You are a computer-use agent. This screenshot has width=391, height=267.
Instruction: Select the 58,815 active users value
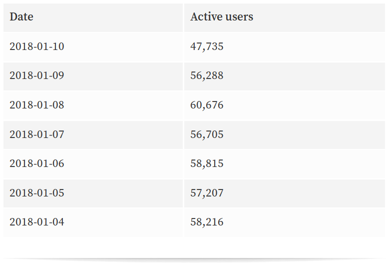coord(207,164)
